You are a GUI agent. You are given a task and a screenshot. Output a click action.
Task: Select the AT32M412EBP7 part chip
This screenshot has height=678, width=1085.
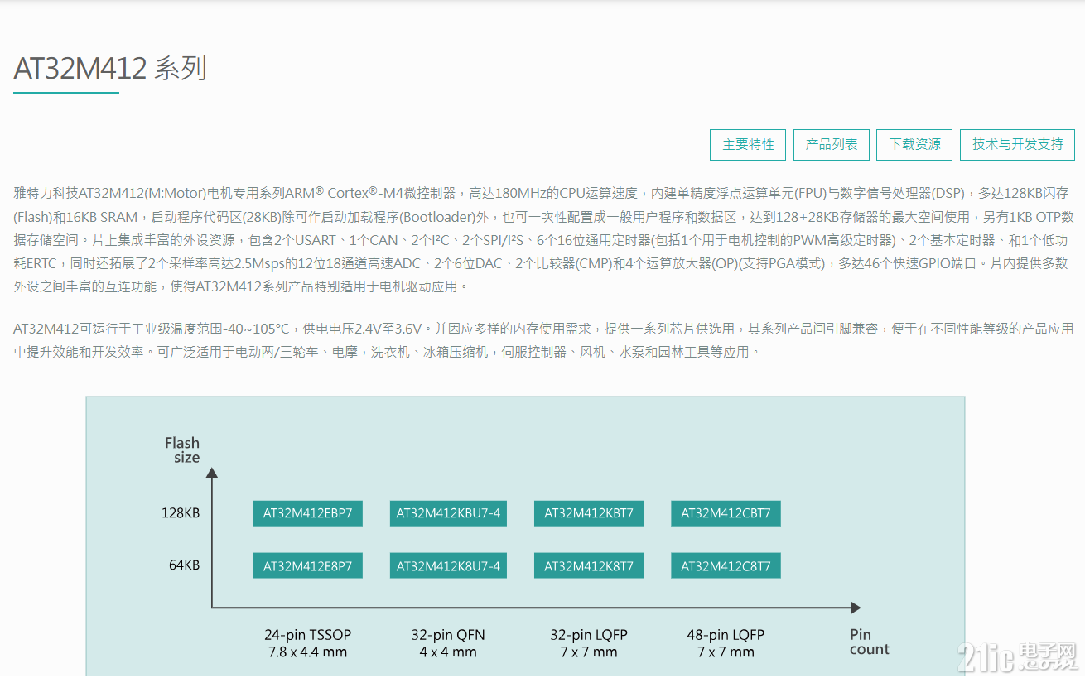[308, 513]
